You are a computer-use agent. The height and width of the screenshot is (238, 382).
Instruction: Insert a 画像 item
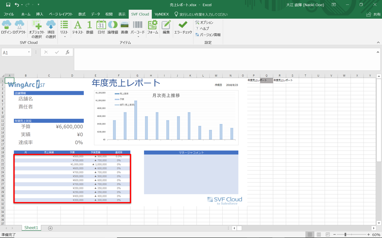click(x=124, y=27)
